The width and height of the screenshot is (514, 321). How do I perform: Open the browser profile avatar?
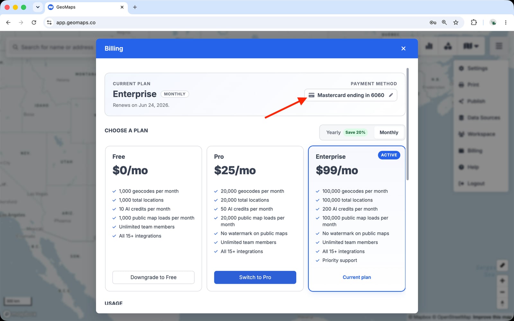[493, 22]
